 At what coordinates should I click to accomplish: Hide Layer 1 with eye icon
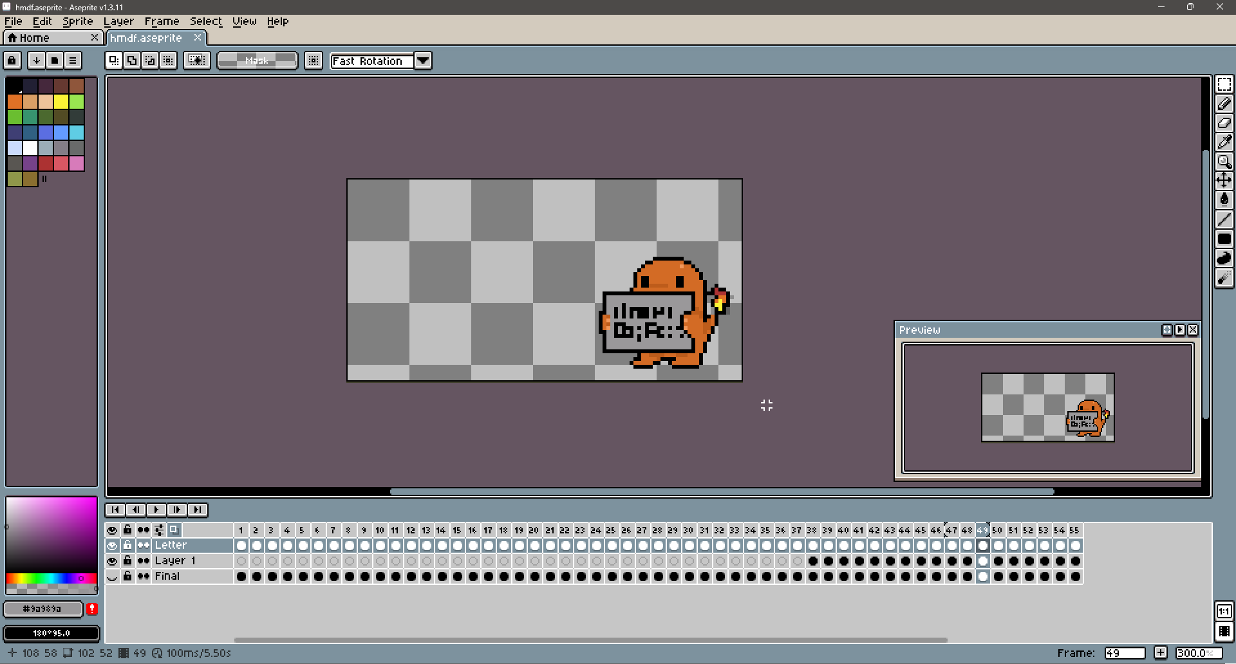point(112,561)
